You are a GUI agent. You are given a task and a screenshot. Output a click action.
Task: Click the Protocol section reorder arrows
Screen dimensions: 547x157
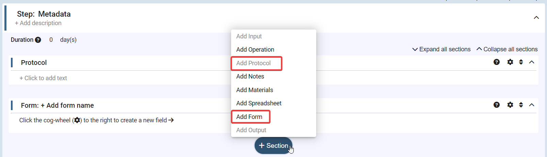coord(521,62)
